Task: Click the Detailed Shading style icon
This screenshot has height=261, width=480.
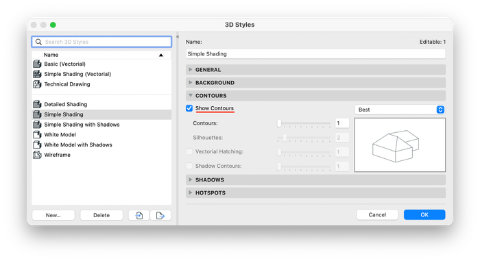Action: click(x=37, y=104)
